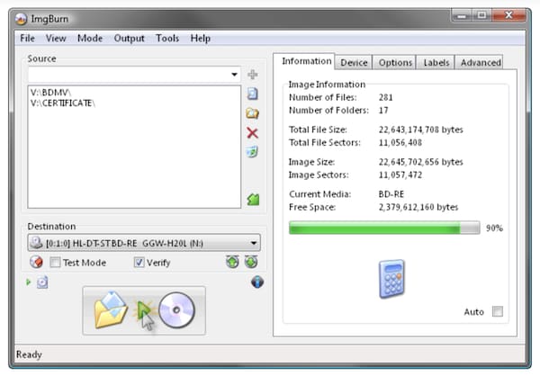This screenshot has width=540, height=376.
Task: Open the Mode menu
Action: 90,38
